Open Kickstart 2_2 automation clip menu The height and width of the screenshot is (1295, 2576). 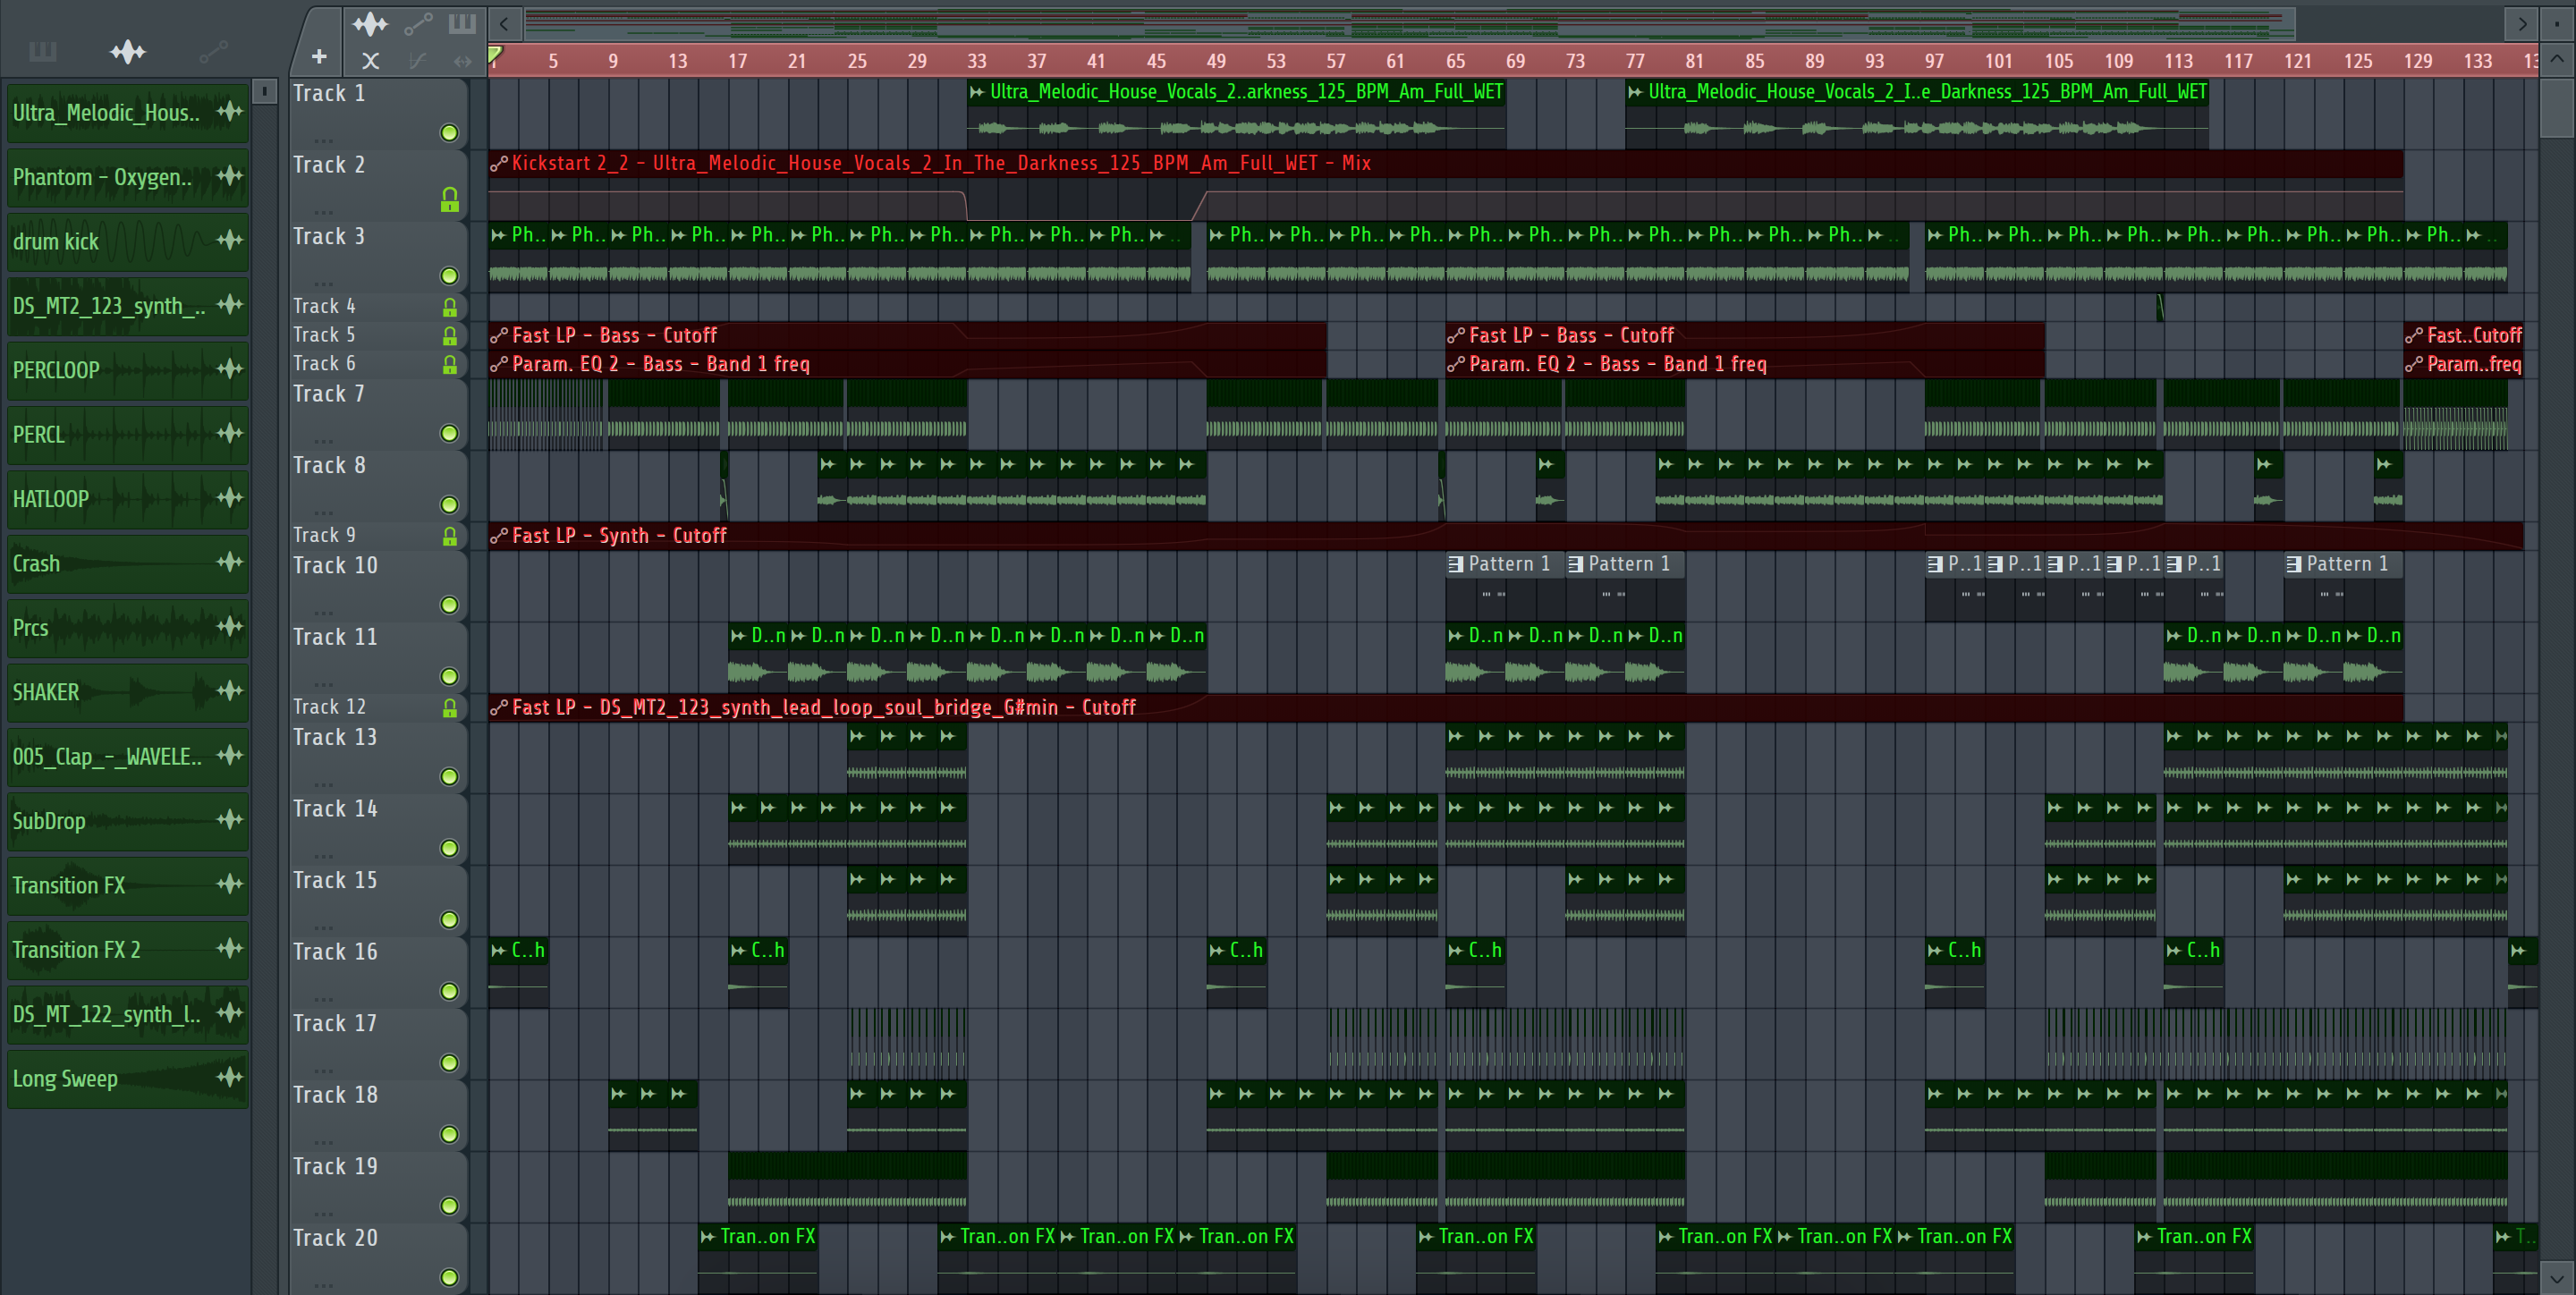[x=499, y=163]
